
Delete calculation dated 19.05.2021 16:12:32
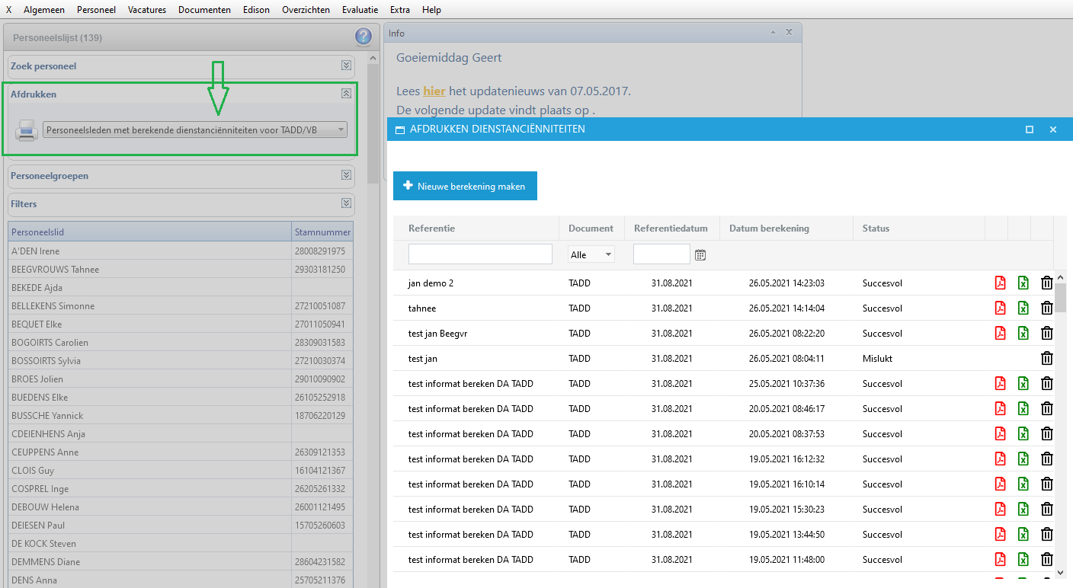[1047, 459]
